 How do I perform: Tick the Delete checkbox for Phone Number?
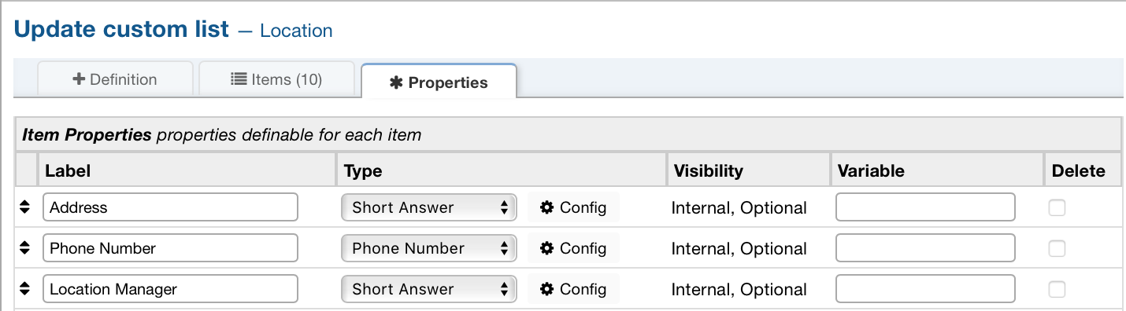click(1057, 248)
